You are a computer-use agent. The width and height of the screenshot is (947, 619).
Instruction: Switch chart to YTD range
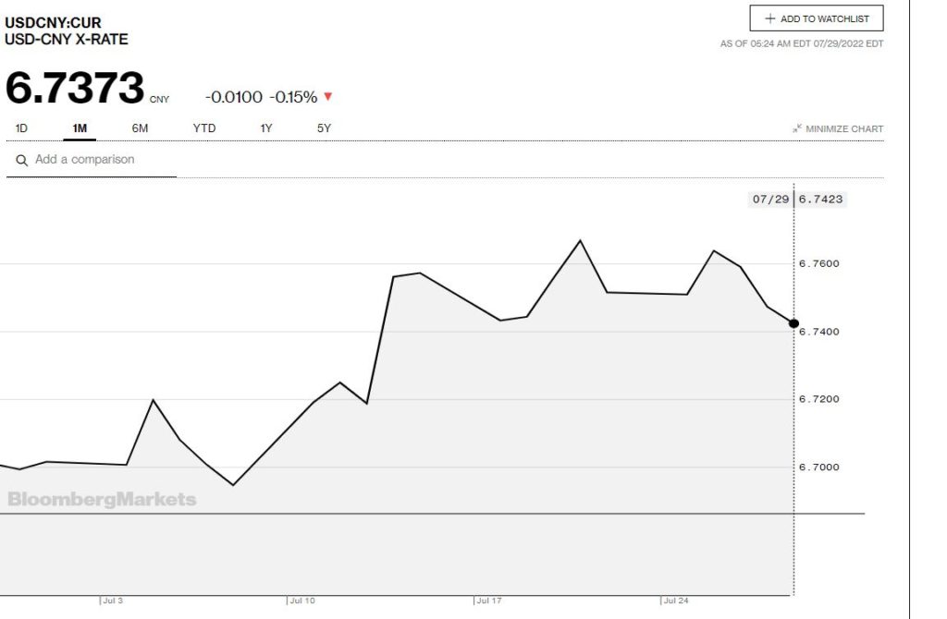pos(203,128)
